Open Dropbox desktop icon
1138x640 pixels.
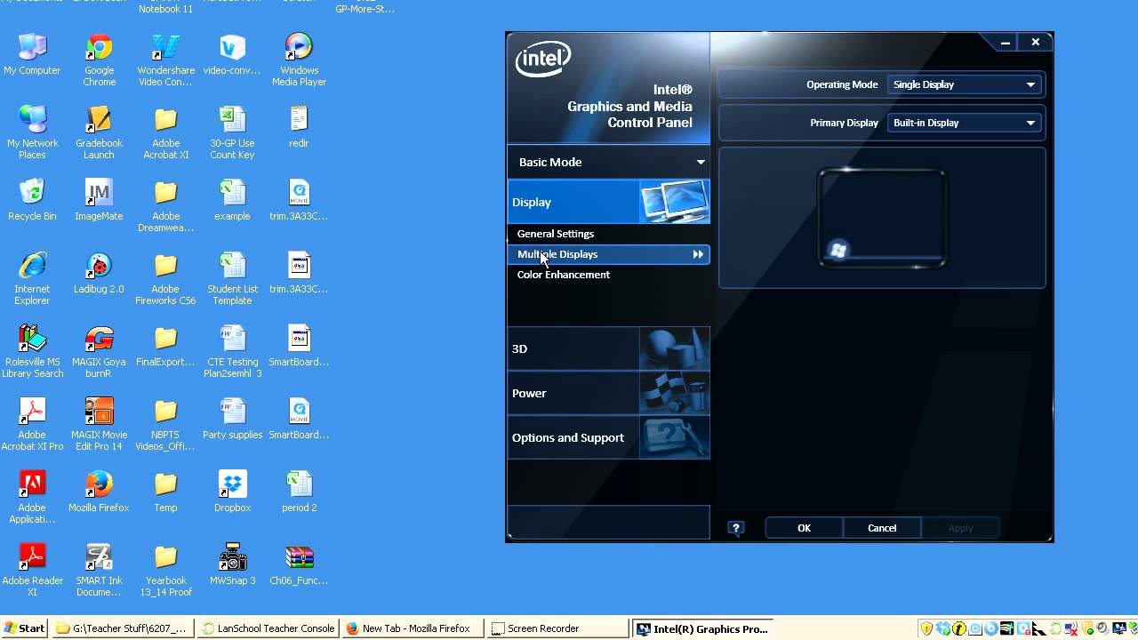tap(232, 492)
